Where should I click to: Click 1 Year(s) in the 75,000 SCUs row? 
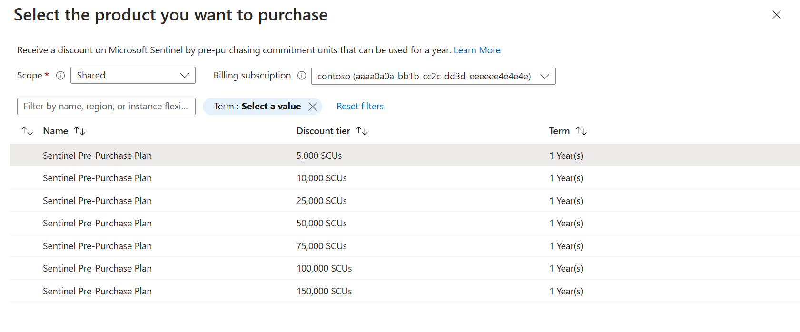click(x=566, y=246)
